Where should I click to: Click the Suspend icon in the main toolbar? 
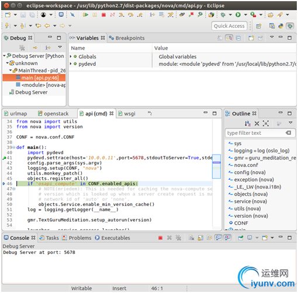coord(95,15)
